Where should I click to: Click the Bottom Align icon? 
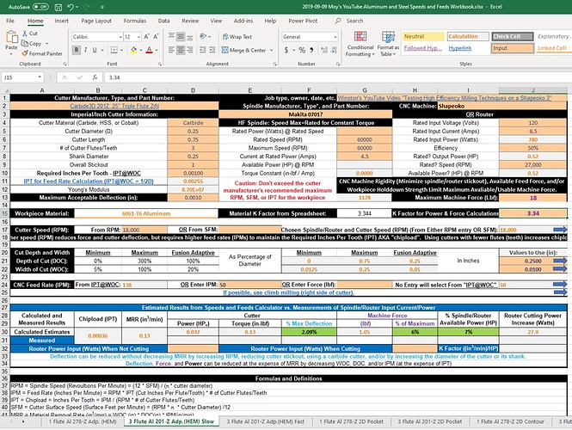coord(190,36)
